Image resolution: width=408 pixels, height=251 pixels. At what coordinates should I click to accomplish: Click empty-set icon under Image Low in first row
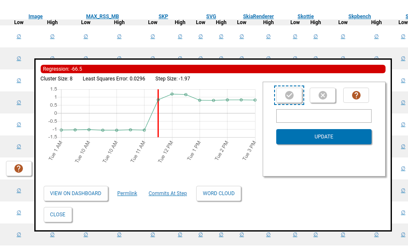coord(19,37)
